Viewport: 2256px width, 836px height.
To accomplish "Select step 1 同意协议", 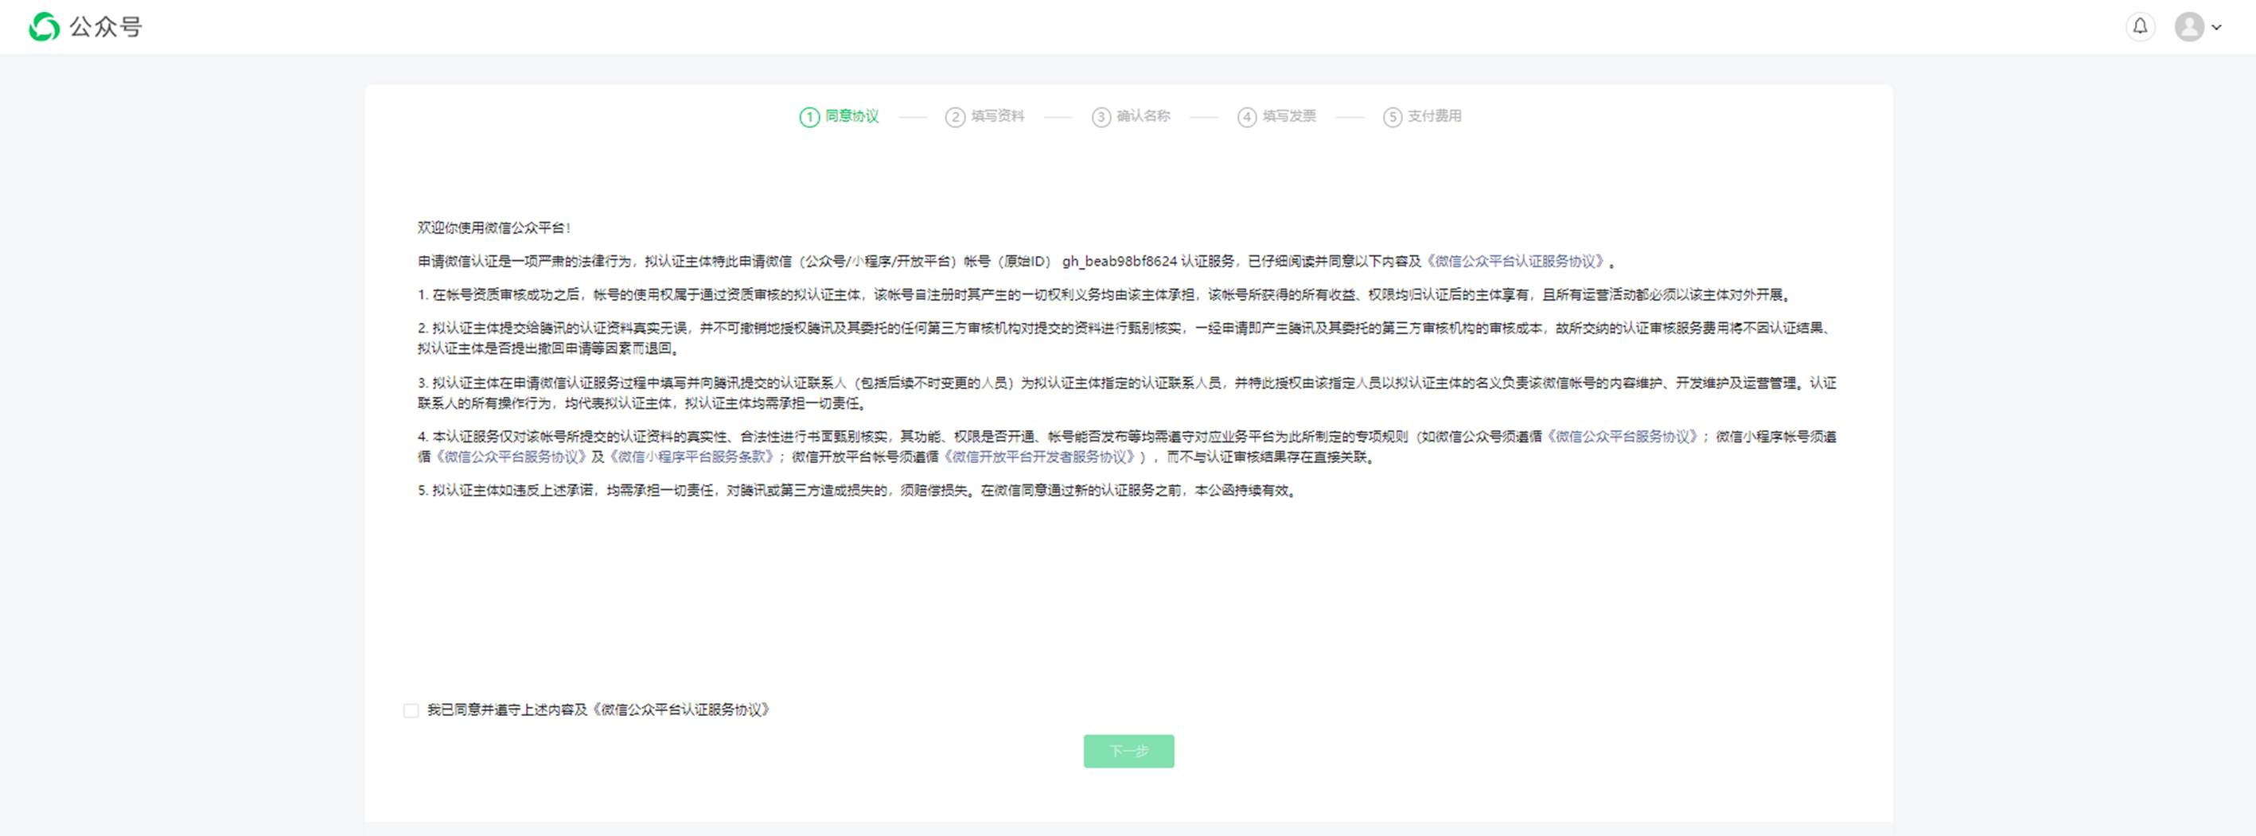I will [x=839, y=116].
